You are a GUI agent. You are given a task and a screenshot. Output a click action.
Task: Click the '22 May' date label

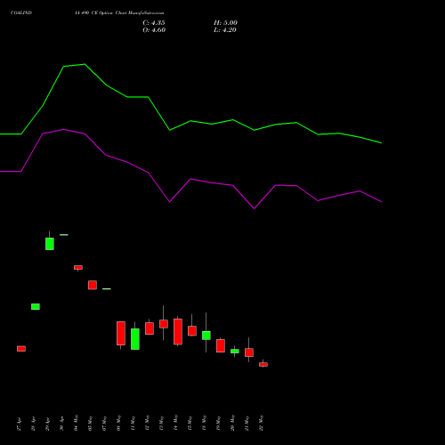click(261, 423)
